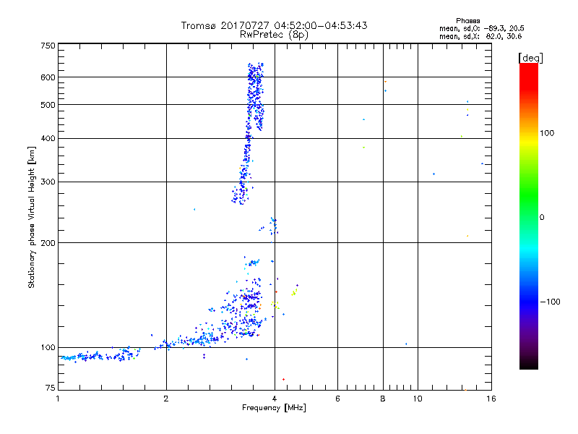Click the 'RwPretec (8p)' subtitle

click(274, 35)
